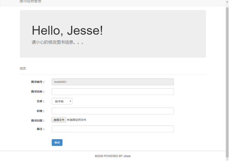Submit the form with the blue 修改 button
Image resolution: width=229 pixels, height=161 pixels.
57,142
